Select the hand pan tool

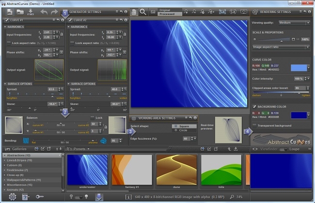[133, 12]
